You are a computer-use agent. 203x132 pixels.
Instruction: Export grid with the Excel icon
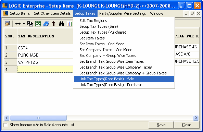[x=38, y=24]
